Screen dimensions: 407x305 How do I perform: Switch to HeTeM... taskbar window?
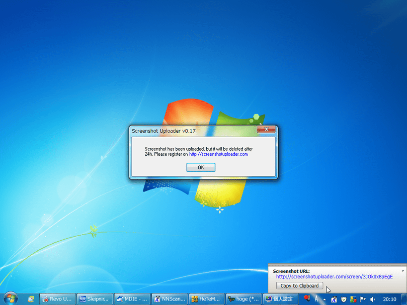207,299
